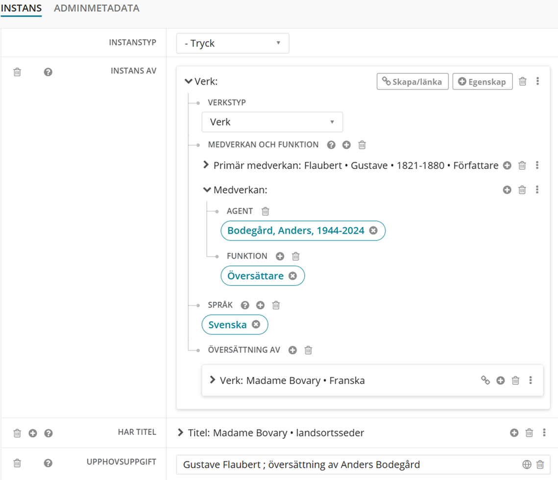Open help for Språk field
The width and height of the screenshot is (558, 480).
coord(245,305)
